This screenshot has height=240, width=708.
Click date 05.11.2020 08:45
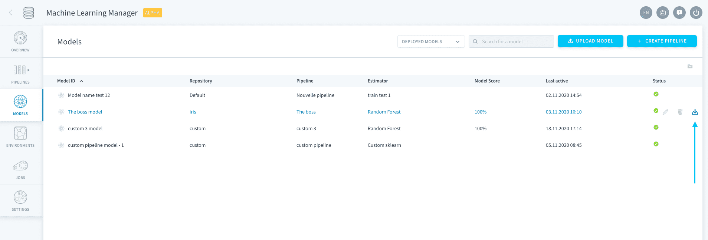click(564, 145)
